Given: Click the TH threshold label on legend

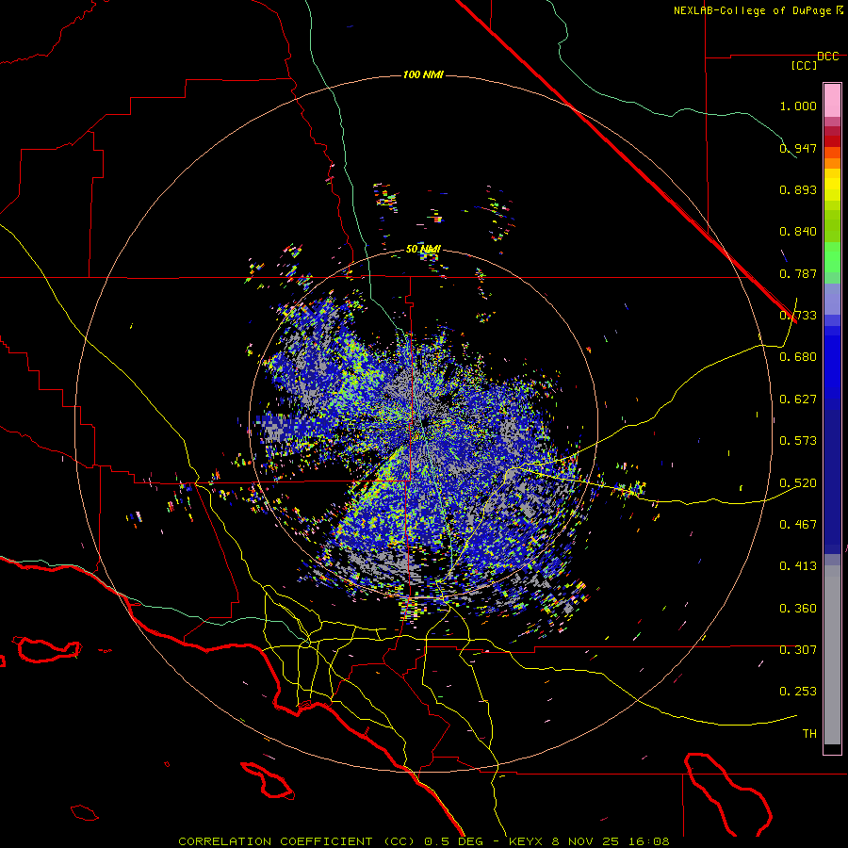Looking at the screenshot, I should pyautogui.click(x=809, y=734).
